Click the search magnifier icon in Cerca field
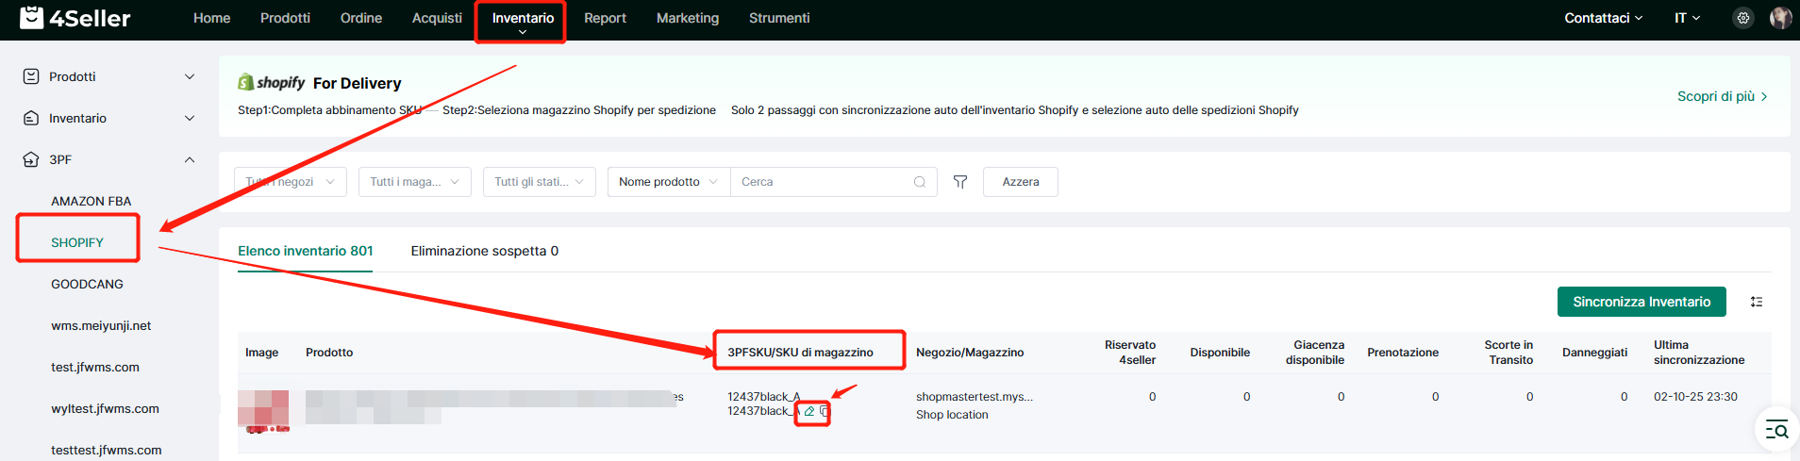1800x461 pixels. 920,182
